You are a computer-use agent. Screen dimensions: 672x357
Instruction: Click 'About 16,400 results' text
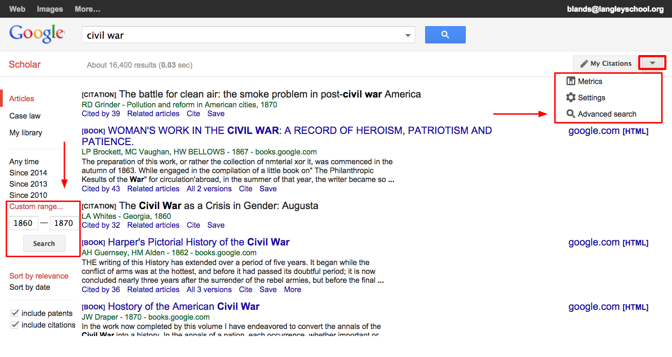click(x=121, y=65)
